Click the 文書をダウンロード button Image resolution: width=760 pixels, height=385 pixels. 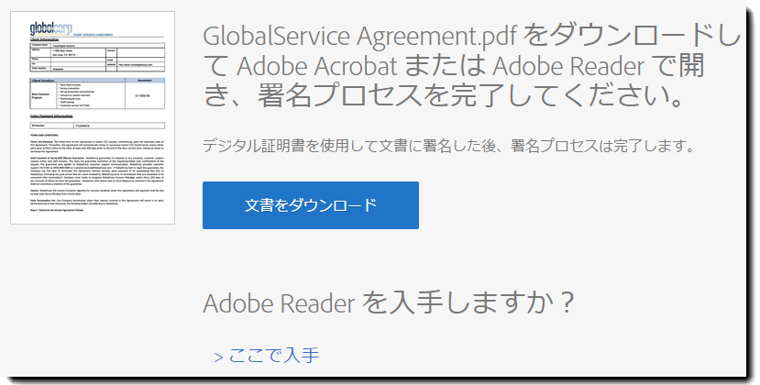pyautogui.click(x=310, y=205)
